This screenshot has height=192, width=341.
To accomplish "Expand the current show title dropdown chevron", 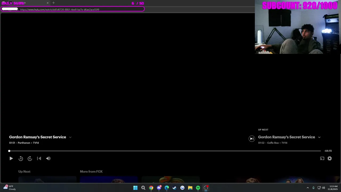I will click(70, 137).
